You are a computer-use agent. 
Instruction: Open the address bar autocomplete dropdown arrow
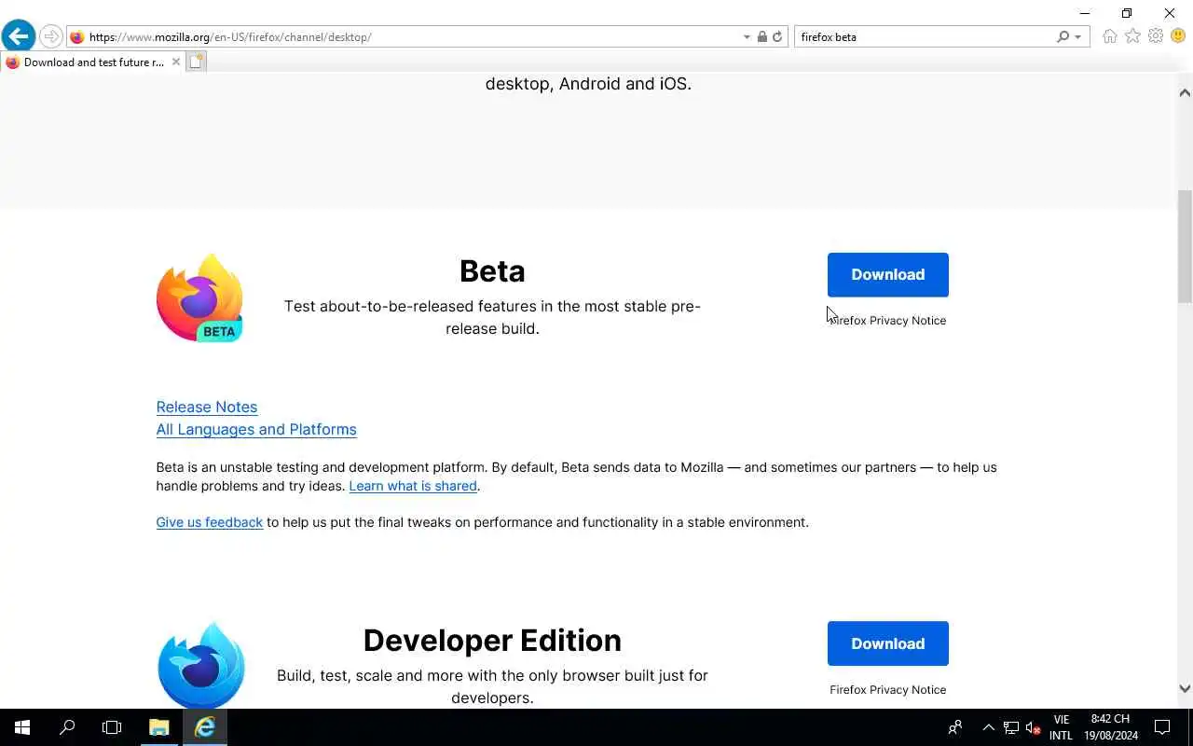[x=747, y=37]
